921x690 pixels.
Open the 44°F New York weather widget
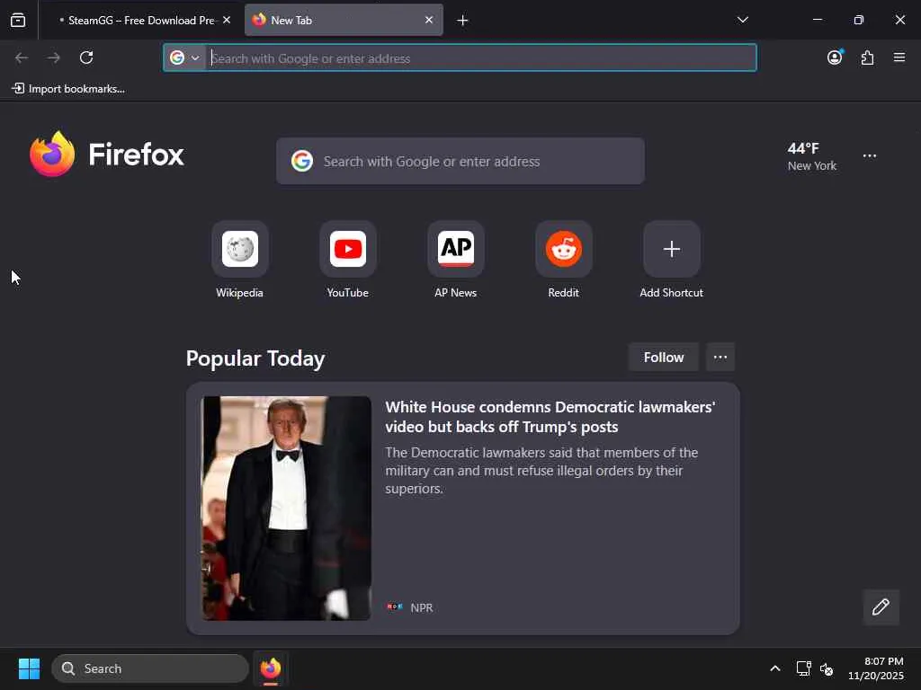tap(812, 156)
